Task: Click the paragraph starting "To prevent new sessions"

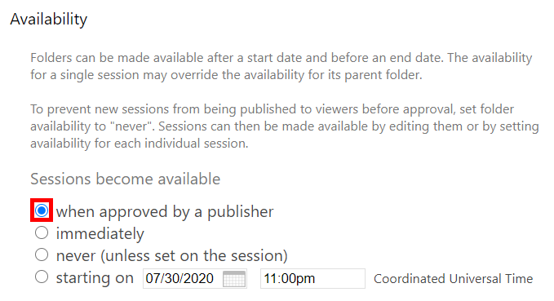Action: [x=285, y=126]
